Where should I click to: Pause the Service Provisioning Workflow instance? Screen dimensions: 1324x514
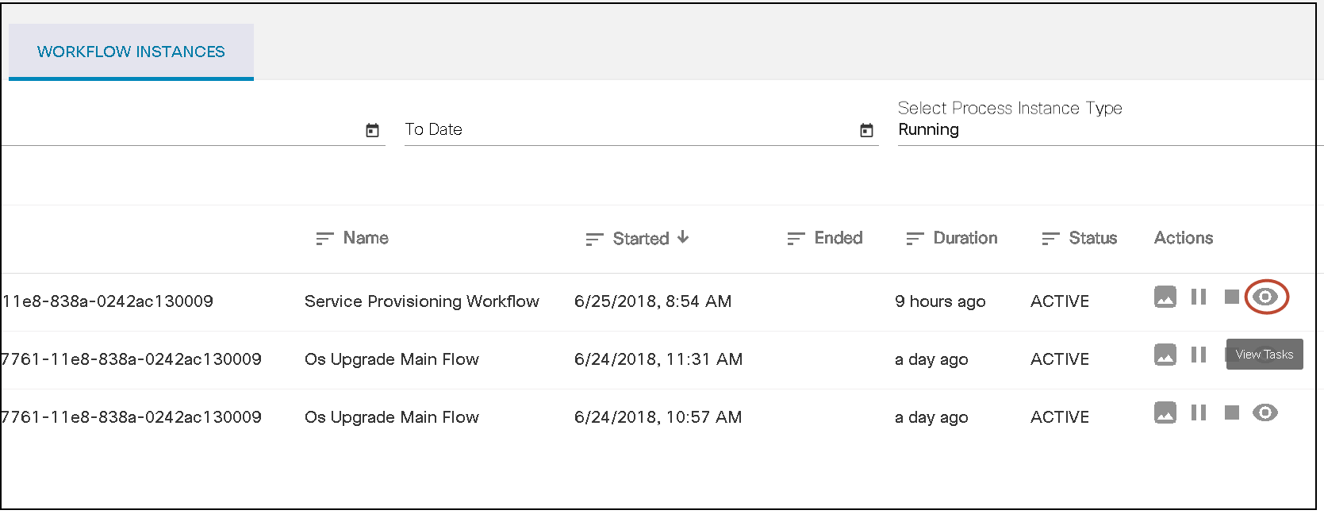click(1199, 297)
